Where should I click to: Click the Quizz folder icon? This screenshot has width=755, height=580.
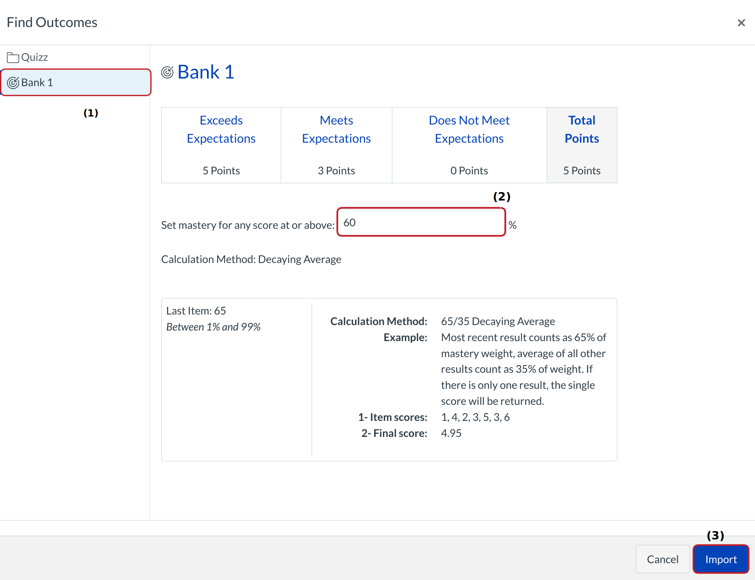[x=13, y=57]
